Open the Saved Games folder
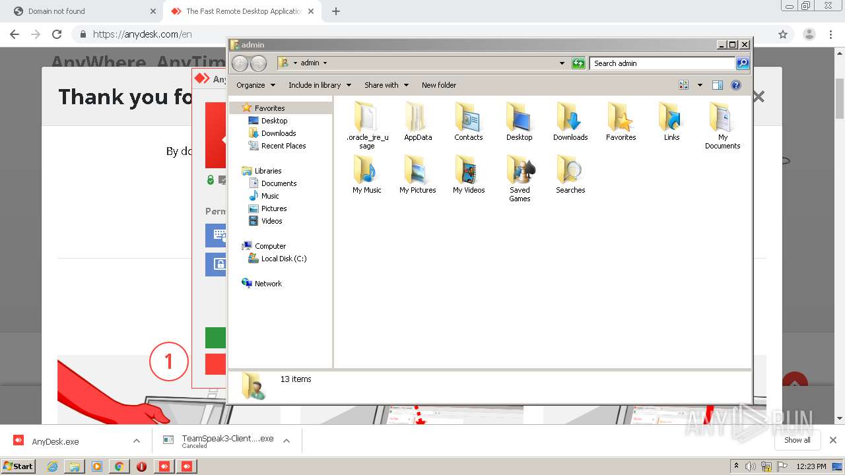Viewport: 845px width, 475px height. pyautogui.click(x=520, y=179)
